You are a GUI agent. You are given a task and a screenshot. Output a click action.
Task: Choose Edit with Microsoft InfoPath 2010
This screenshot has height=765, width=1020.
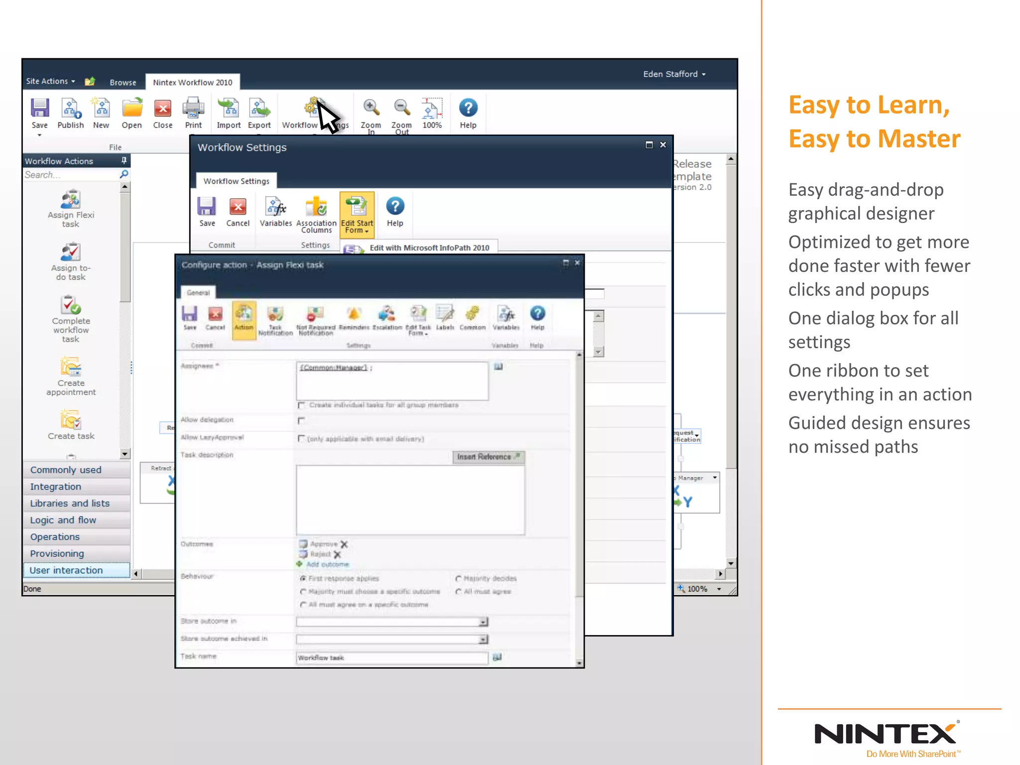(419, 248)
